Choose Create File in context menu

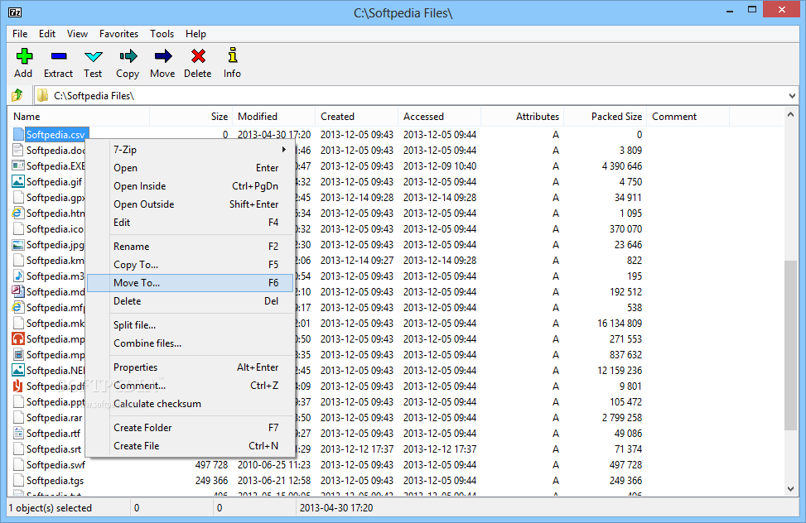[191, 446]
